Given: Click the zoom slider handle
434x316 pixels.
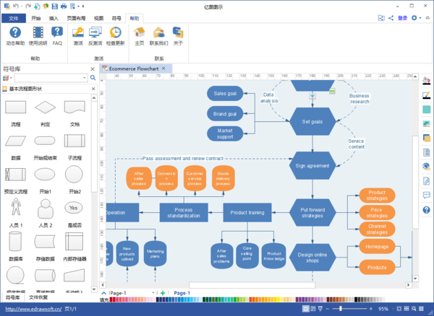Looking at the screenshot, I should (x=341, y=309).
